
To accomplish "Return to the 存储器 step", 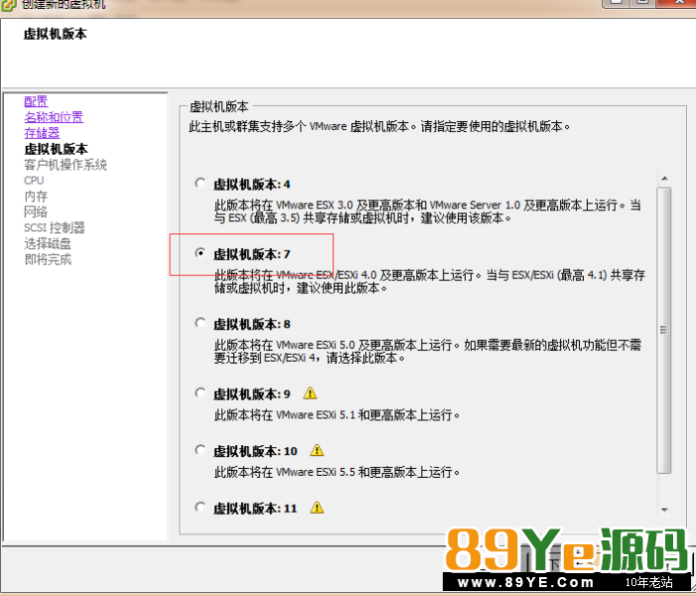I will tap(42, 133).
